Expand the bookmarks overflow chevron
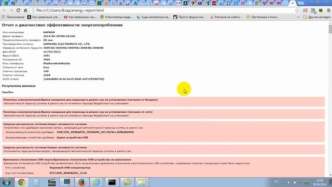Viewport: 332px width, 187px height. (x=298, y=17)
